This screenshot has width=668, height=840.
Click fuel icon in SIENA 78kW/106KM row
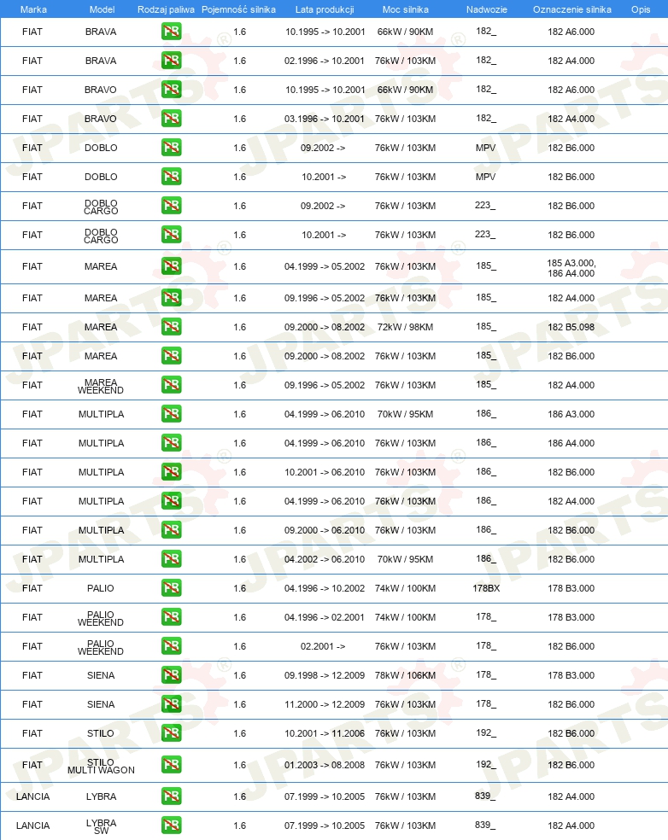[172, 675]
